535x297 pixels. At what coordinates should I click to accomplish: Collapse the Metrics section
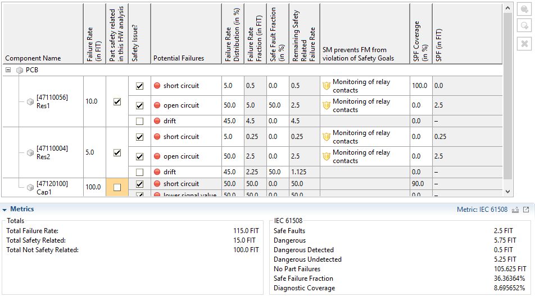[x=4, y=210]
